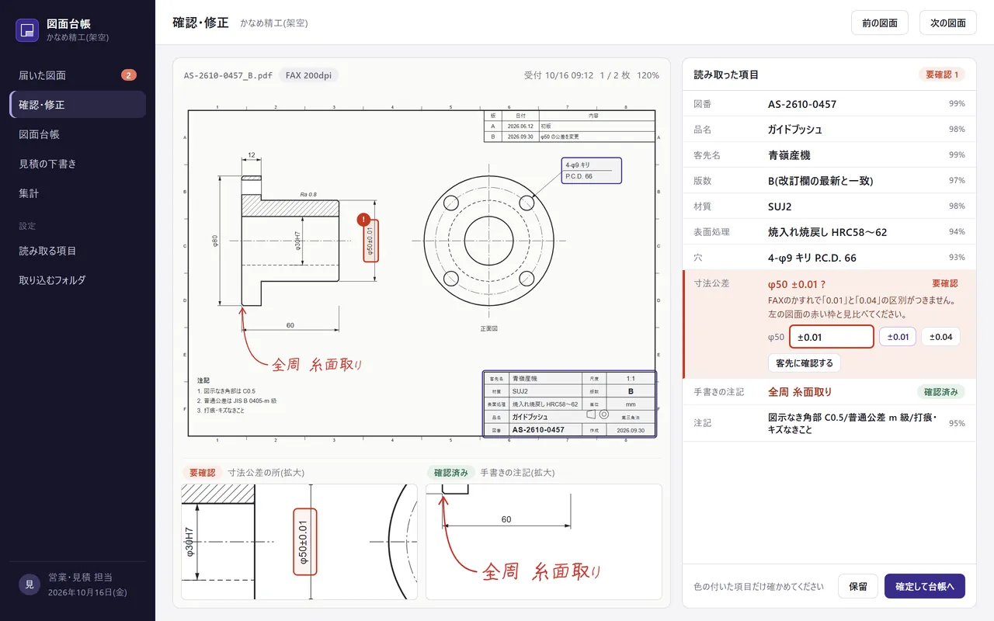Viewport: 994px width, 621px height.
Task: Click the 図面台帳 app logo icon
Action: tap(27, 30)
